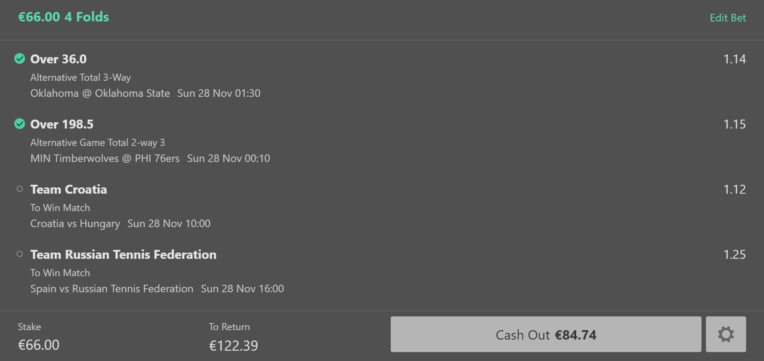Select the €66.00 4 Folds heading
The image size is (764, 361).
tap(63, 17)
